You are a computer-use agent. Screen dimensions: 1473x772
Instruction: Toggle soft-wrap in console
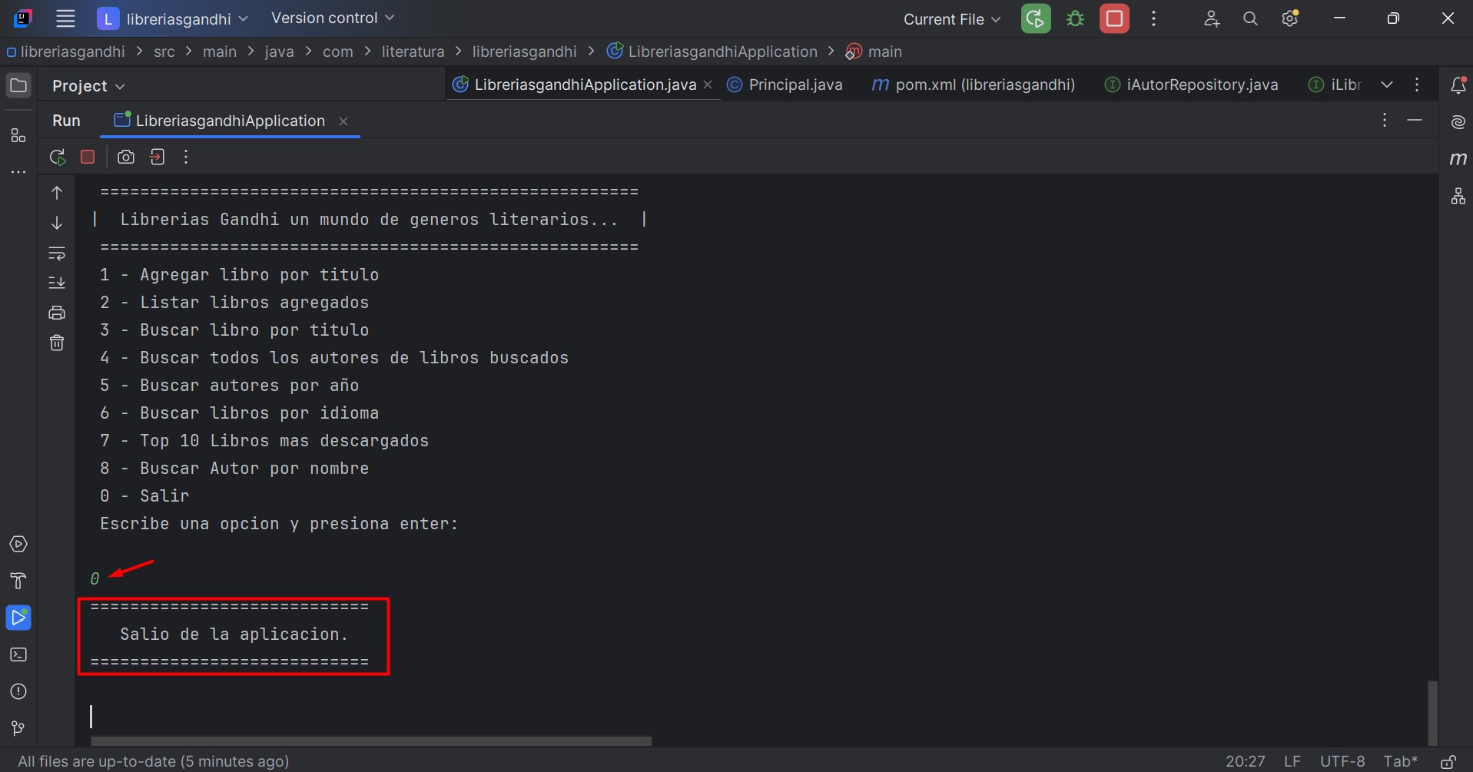point(57,253)
